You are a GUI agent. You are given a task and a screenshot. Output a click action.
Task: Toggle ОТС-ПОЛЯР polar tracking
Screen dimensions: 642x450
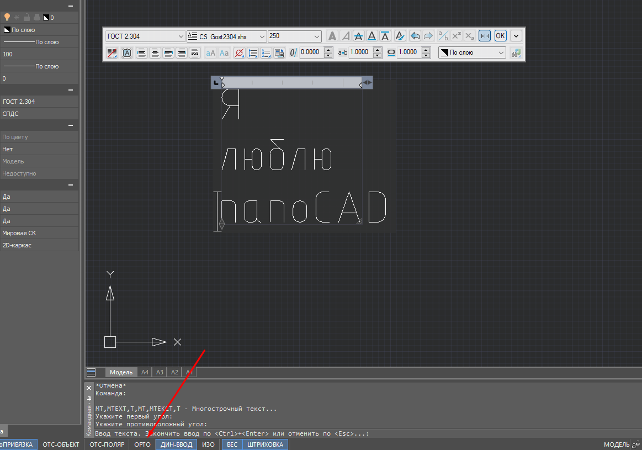tap(107, 444)
